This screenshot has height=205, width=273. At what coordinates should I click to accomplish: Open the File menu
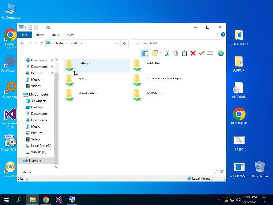tap(25, 35)
